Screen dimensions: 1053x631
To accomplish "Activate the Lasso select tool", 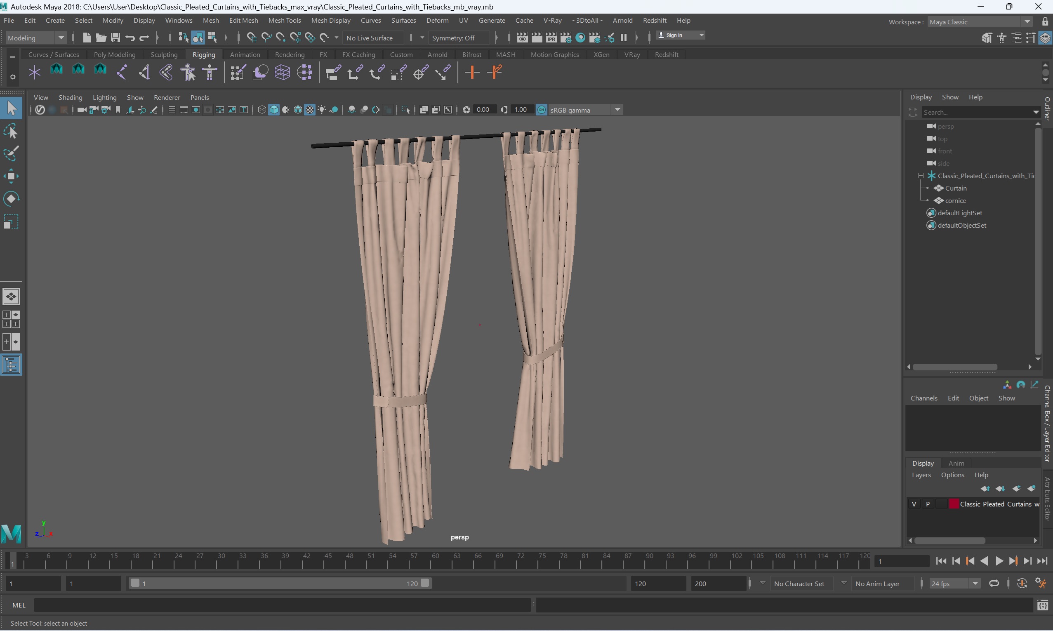I will (x=11, y=132).
